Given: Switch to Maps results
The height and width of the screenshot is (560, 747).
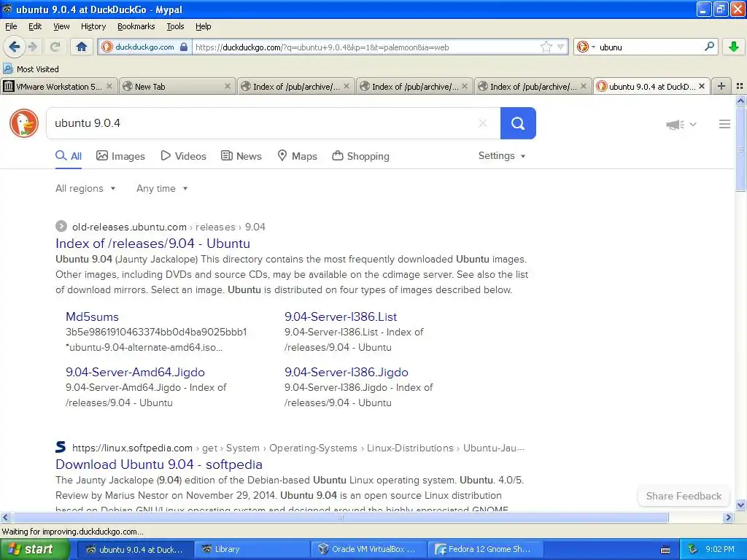Looking at the screenshot, I should (298, 156).
